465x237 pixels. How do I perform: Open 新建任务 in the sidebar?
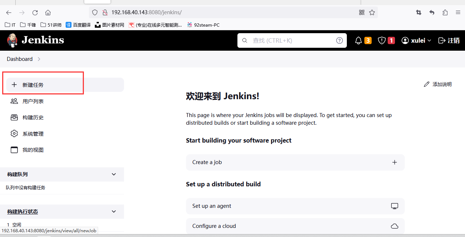tap(65, 85)
